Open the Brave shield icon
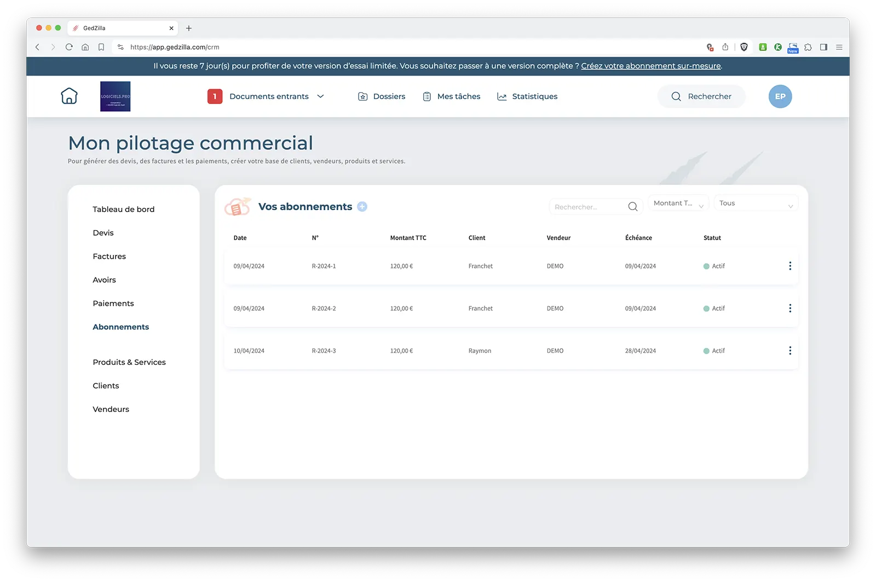This screenshot has height=582, width=876. point(744,47)
